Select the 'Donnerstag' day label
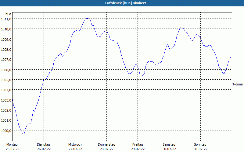The width and height of the screenshot is (244, 152). 106,145
